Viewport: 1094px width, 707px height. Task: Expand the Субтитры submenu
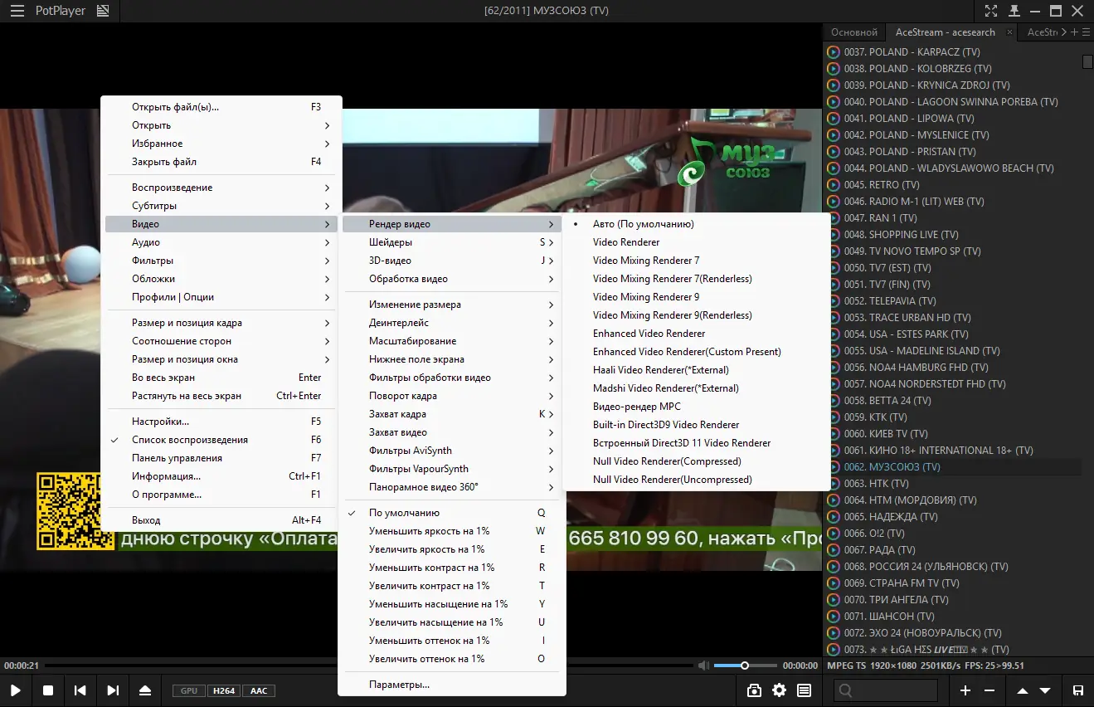click(221, 206)
